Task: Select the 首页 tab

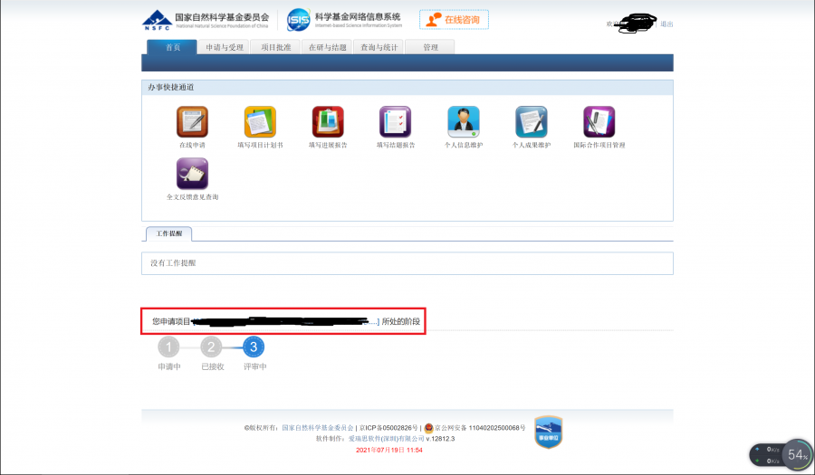Action: coord(172,47)
